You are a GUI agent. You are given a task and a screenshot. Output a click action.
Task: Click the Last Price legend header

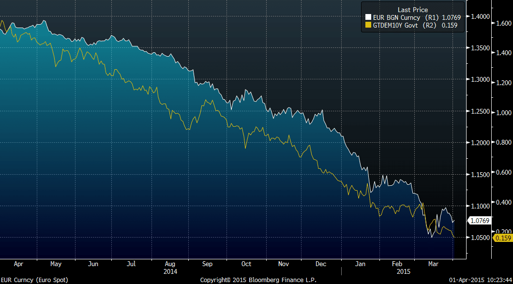coord(411,10)
